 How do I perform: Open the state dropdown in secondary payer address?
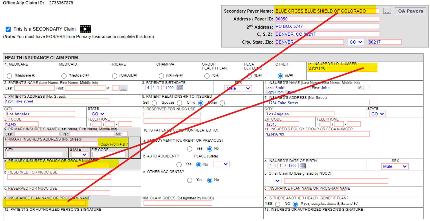point(356,42)
